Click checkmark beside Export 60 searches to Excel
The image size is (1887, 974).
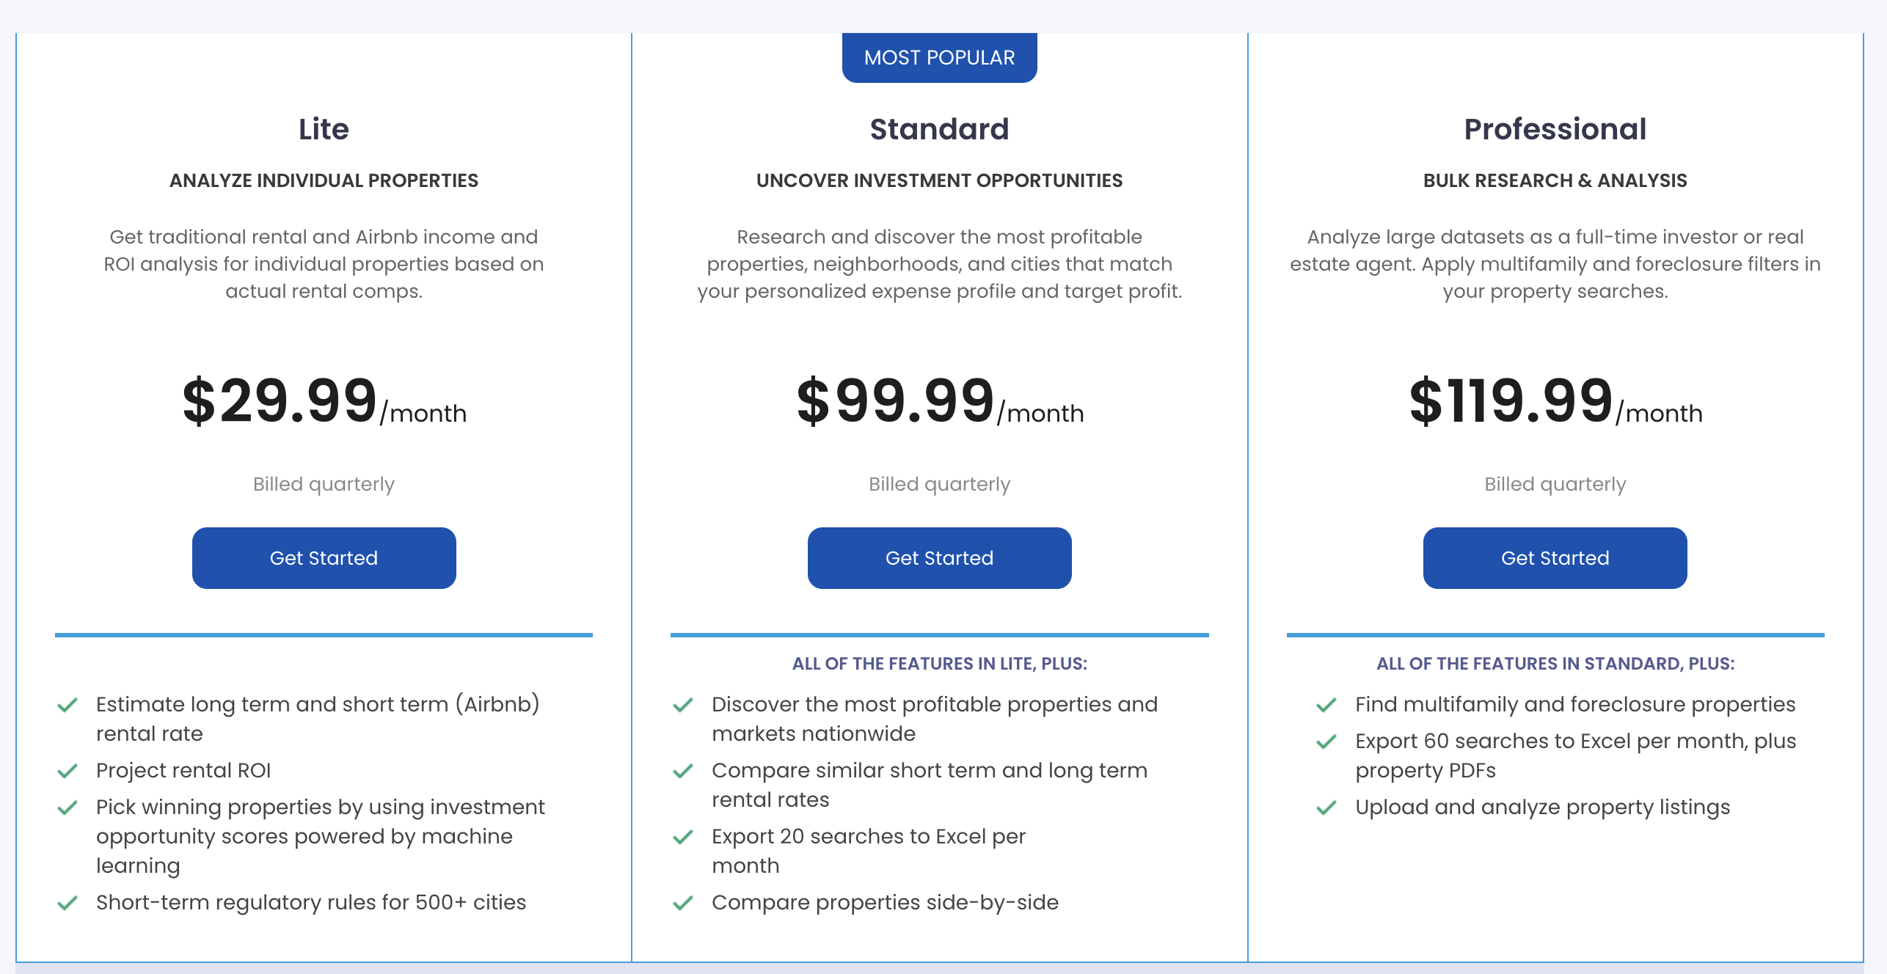(1326, 742)
